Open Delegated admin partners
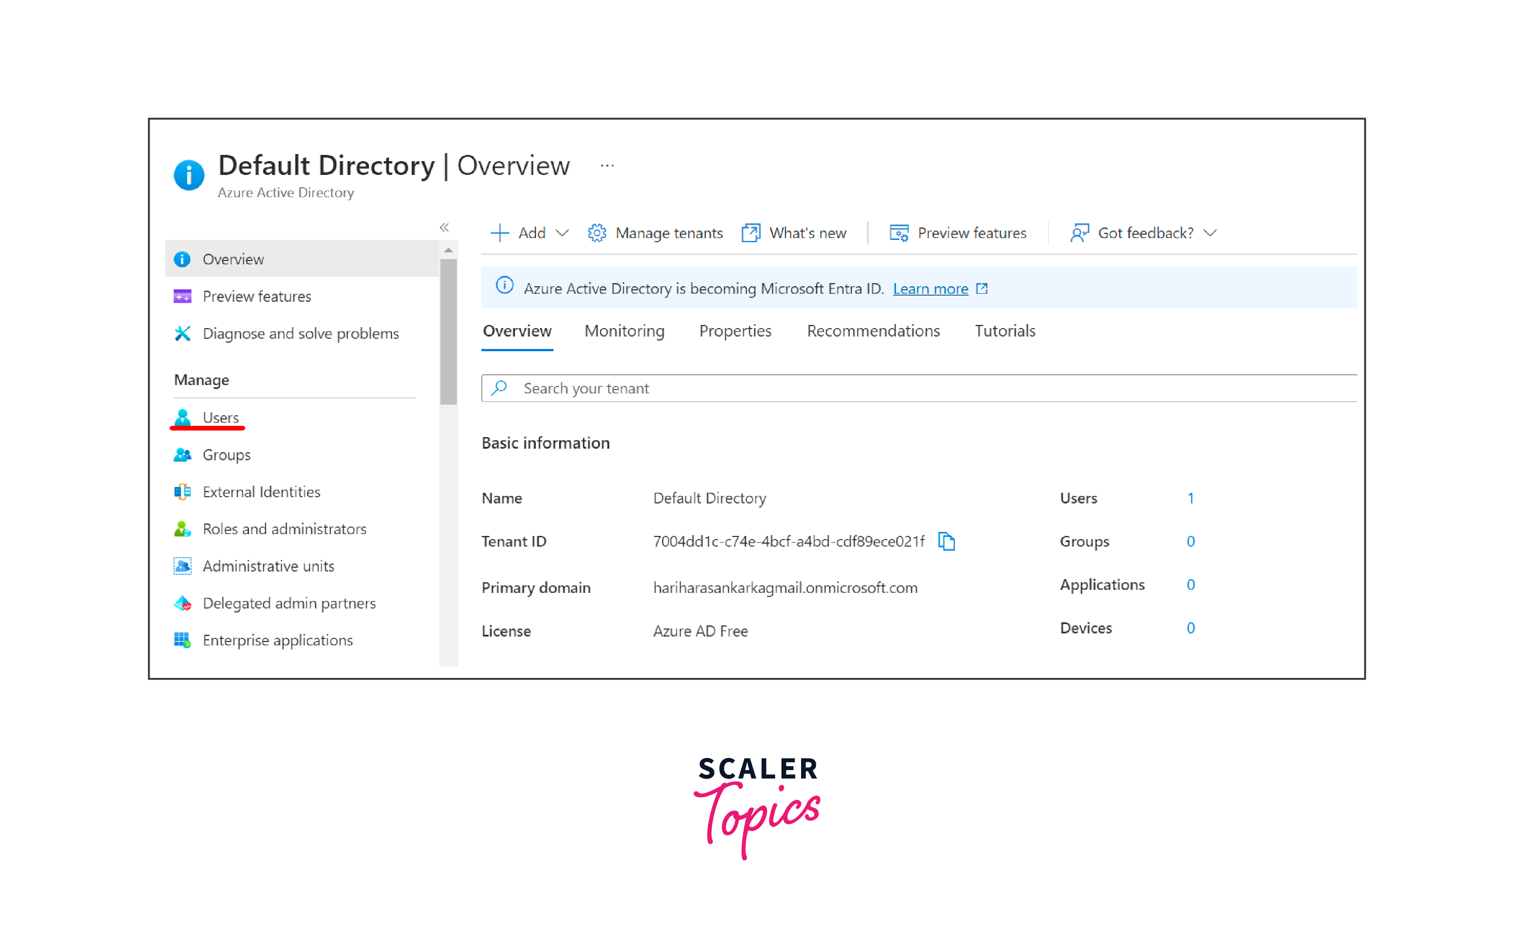Image resolution: width=1514 pixels, height=941 pixels. (289, 603)
